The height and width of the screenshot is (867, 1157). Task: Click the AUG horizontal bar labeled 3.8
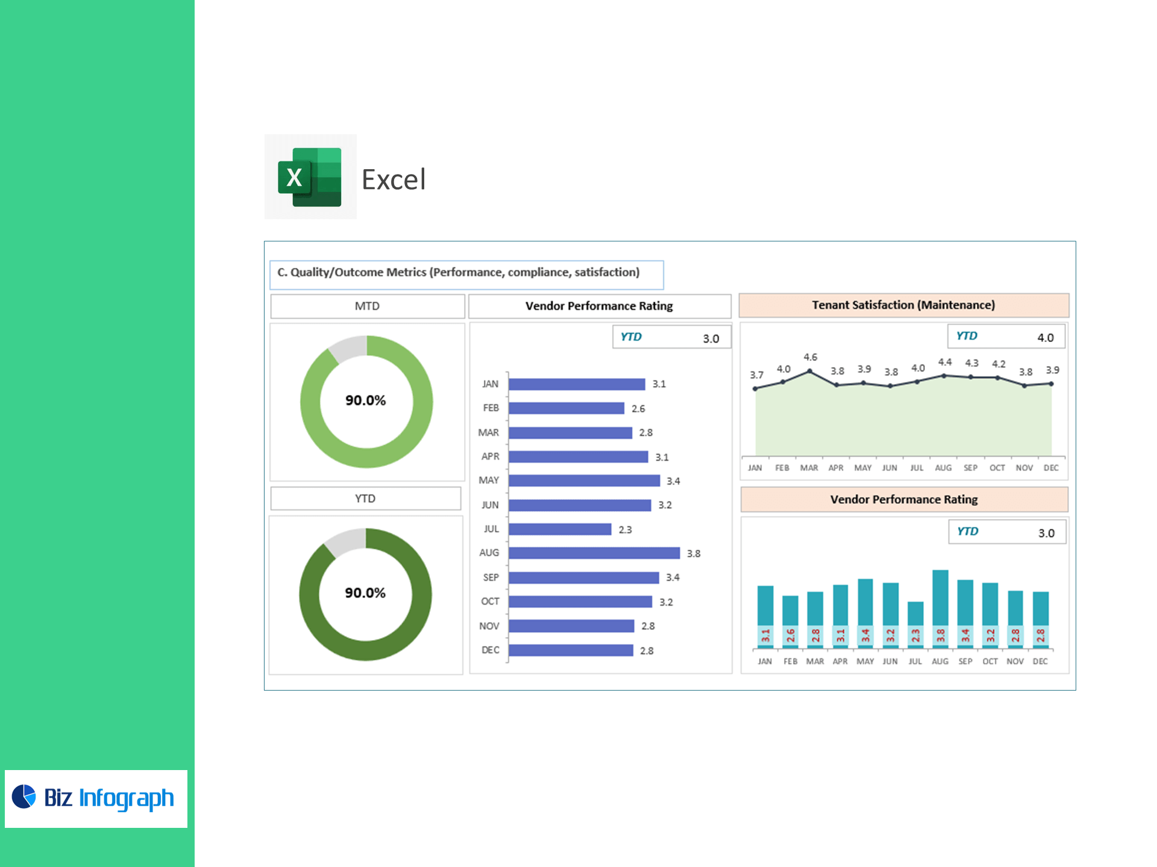coord(594,553)
